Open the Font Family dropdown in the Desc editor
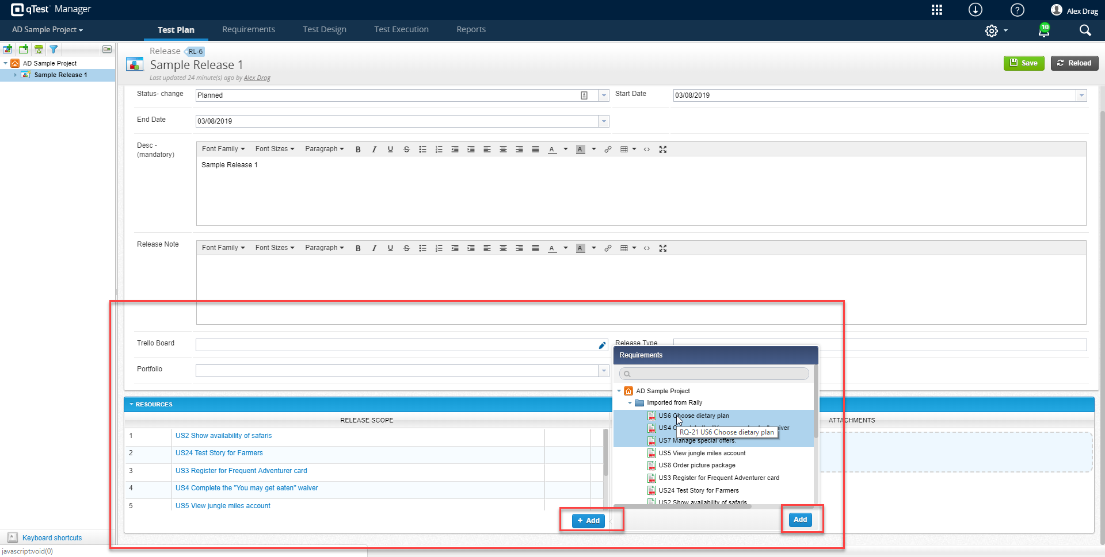 pyautogui.click(x=223, y=149)
